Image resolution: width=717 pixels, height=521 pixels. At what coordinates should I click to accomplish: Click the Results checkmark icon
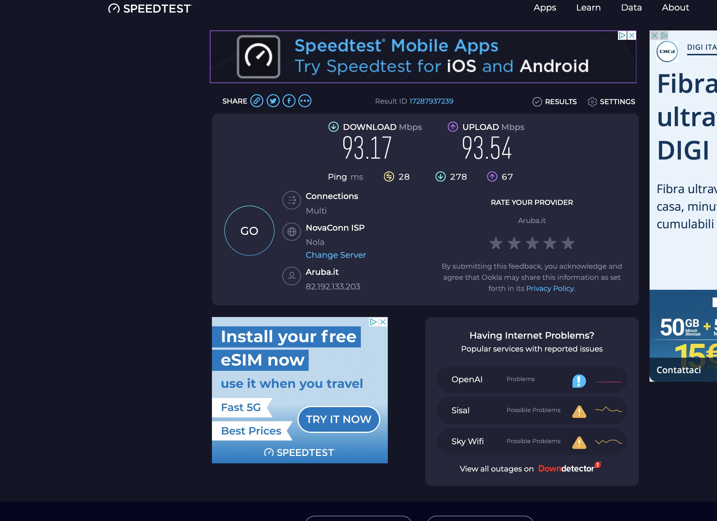(537, 102)
